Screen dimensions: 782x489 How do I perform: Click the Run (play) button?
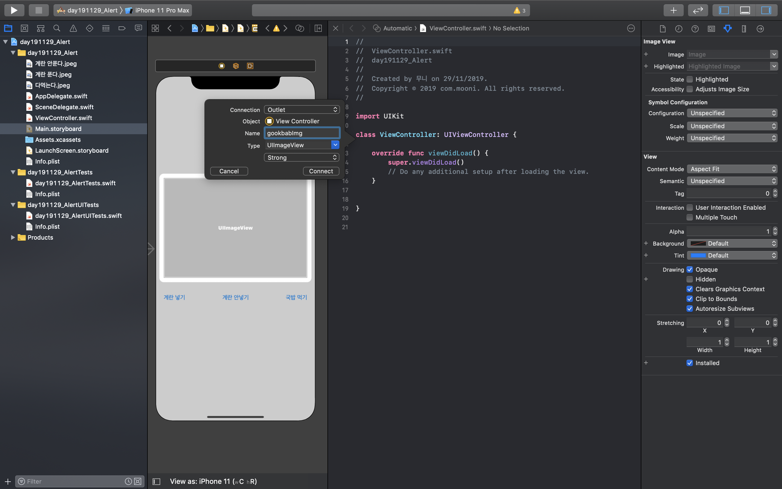(x=14, y=10)
